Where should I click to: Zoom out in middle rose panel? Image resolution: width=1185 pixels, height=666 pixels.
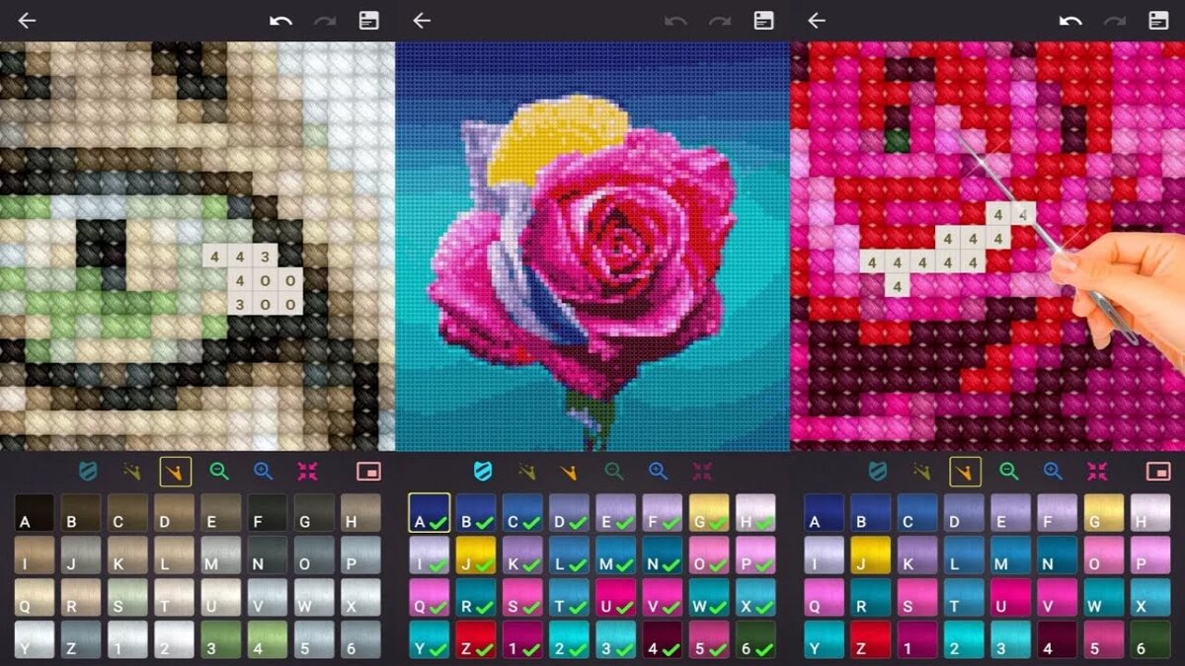pos(614,472)
